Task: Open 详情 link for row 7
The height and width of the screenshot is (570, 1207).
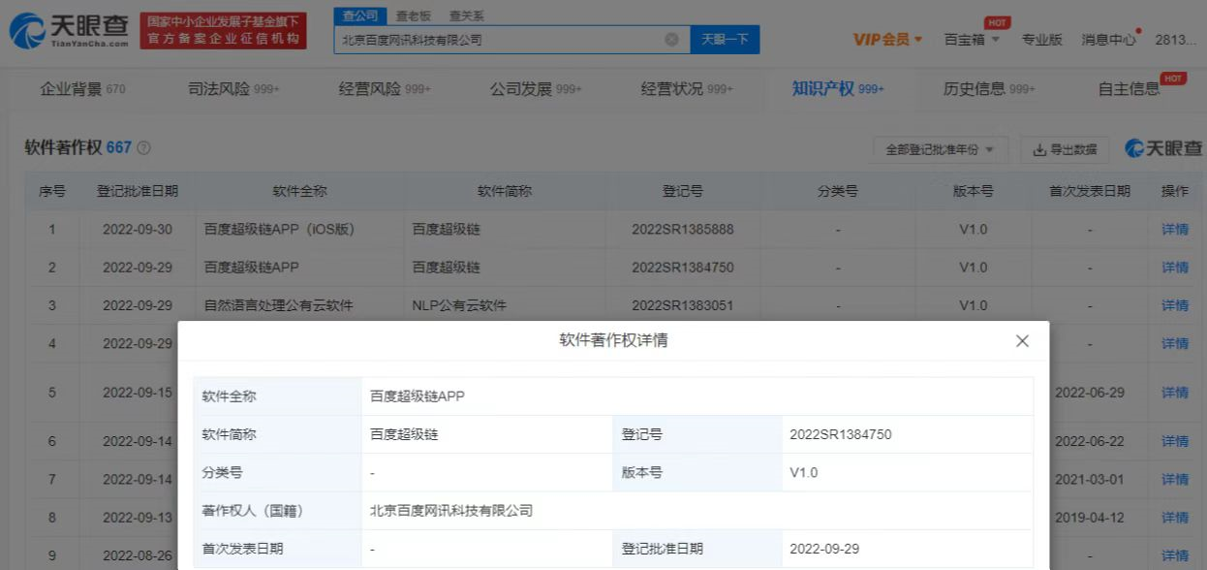Action: pyautogui.click(x=1174, y=480)
